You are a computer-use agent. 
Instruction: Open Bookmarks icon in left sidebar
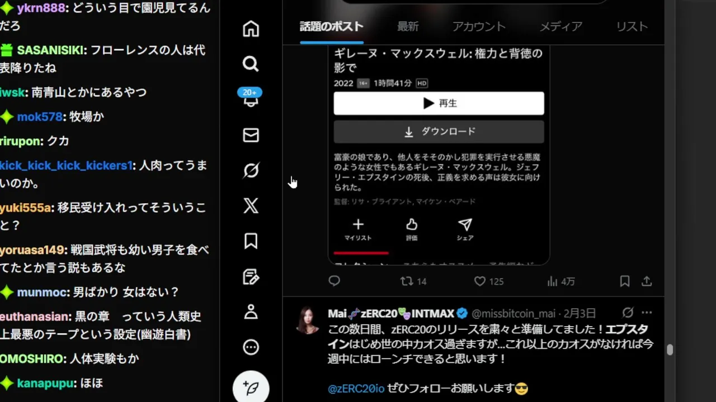[x=251, y=241]
